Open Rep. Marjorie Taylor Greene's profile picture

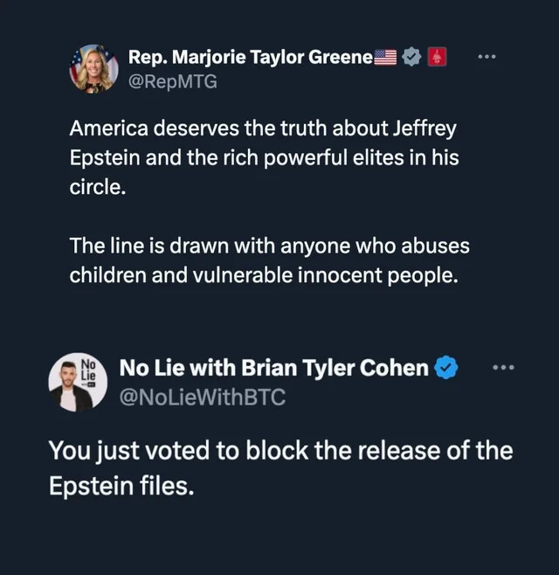[93, 68]
